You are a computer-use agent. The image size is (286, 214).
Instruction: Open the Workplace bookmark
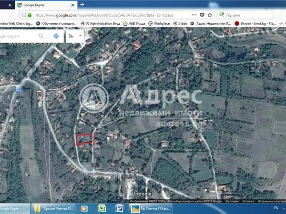coord(159,23)
